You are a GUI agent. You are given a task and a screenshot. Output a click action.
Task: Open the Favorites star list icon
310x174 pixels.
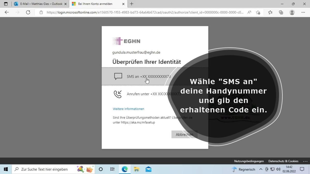pyautogui.click(x=270, y=12)
